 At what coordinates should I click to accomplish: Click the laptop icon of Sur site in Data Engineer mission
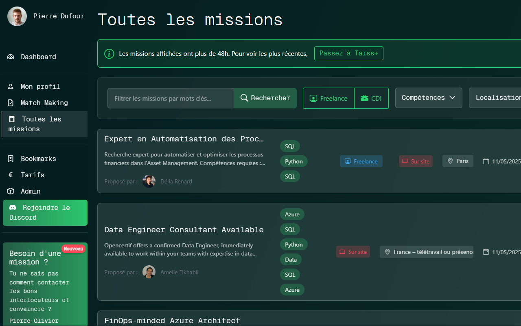342,252
